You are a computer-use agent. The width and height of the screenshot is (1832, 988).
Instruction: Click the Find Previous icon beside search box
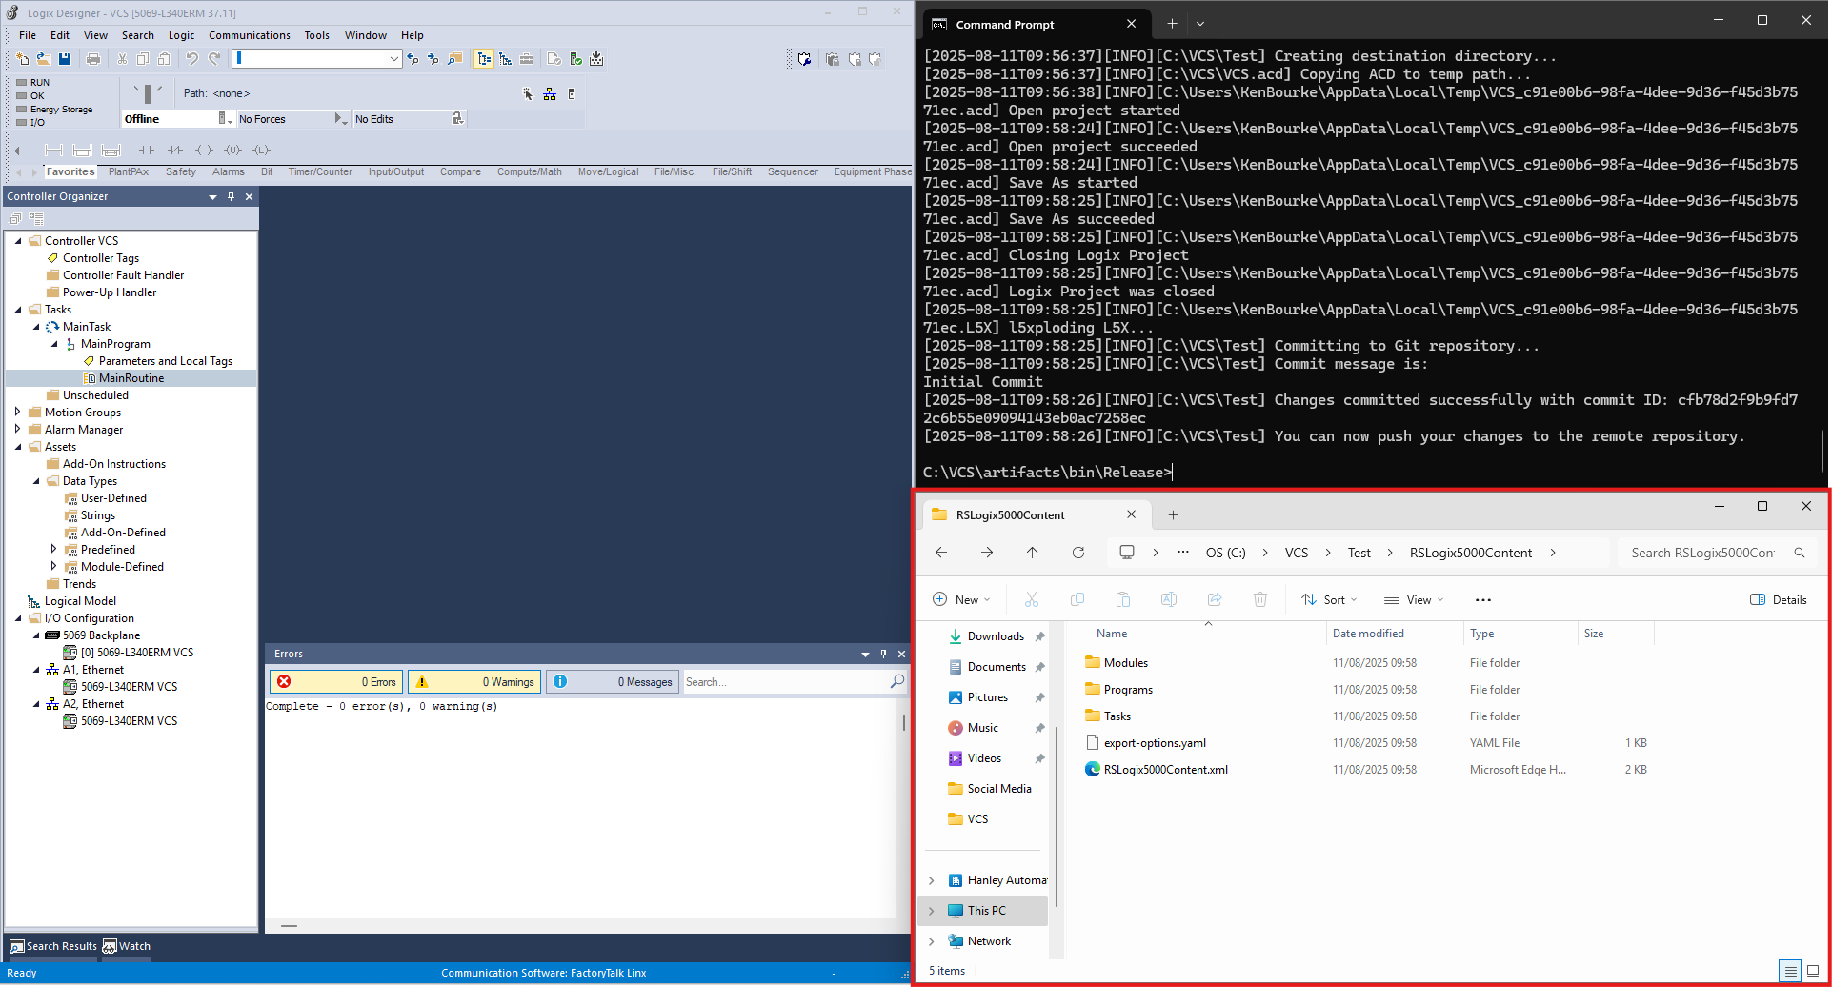point(413,59)
